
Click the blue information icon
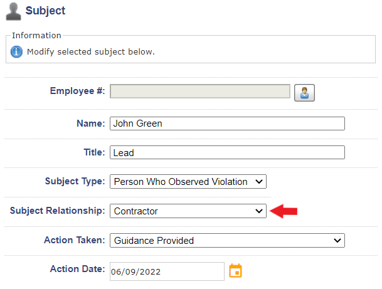16,51
